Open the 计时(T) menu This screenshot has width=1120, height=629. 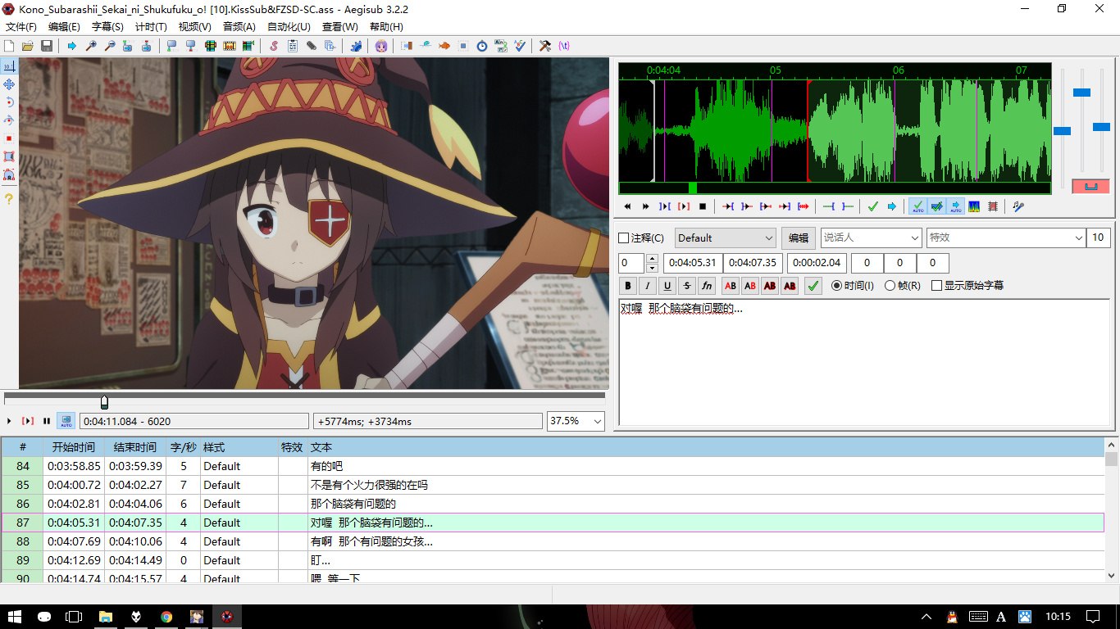(151, 27)
